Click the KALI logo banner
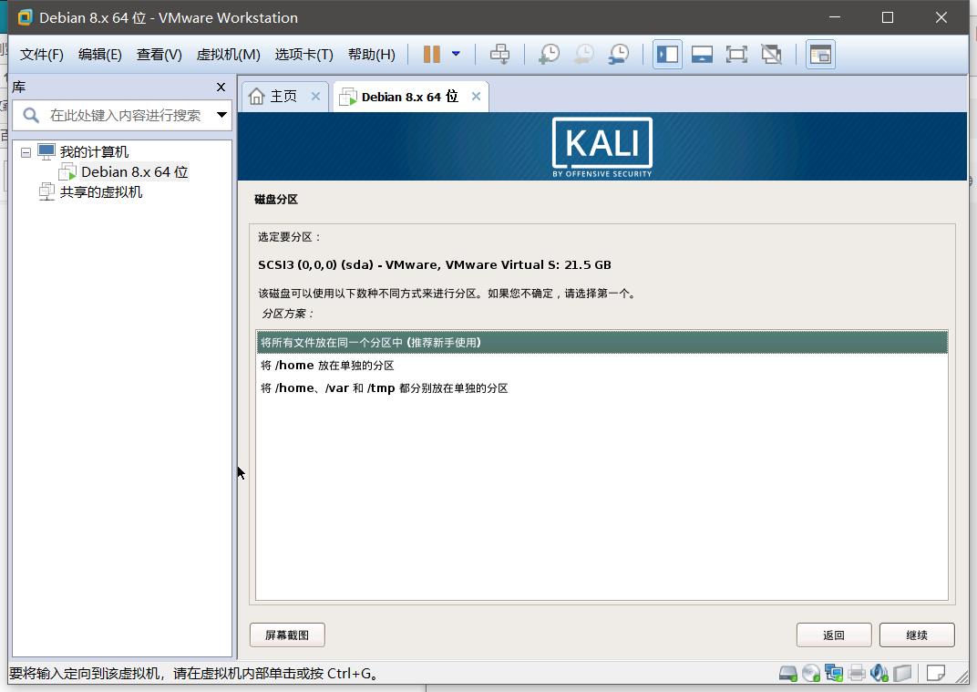This screenshot has height=692, width=977. point(602,147)
